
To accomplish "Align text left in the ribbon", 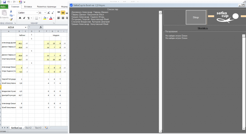I will pos(59,18).
